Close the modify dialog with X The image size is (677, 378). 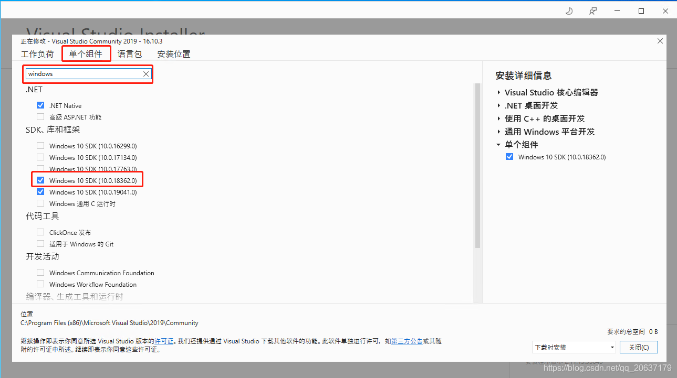[660, 41]
